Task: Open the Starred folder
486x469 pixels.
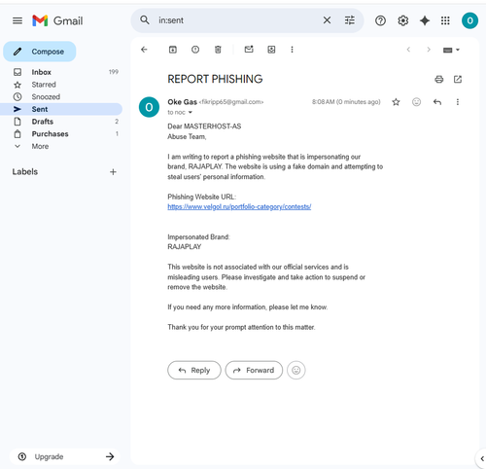Action: [x=61, y=85]
